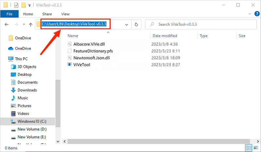Image resolution: width=261 pixels, height=152 pixels.
Task: Click the address bar path field
Action: point(74,24)
